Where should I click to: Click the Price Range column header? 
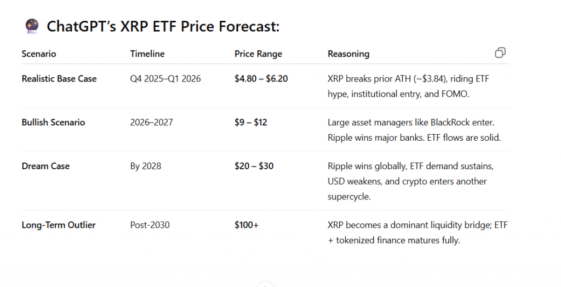[258, 54]
